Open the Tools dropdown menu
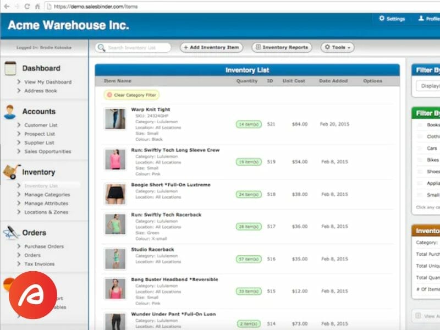The width and height of the screenshot is (440, 330). click(x=338, y=47)
